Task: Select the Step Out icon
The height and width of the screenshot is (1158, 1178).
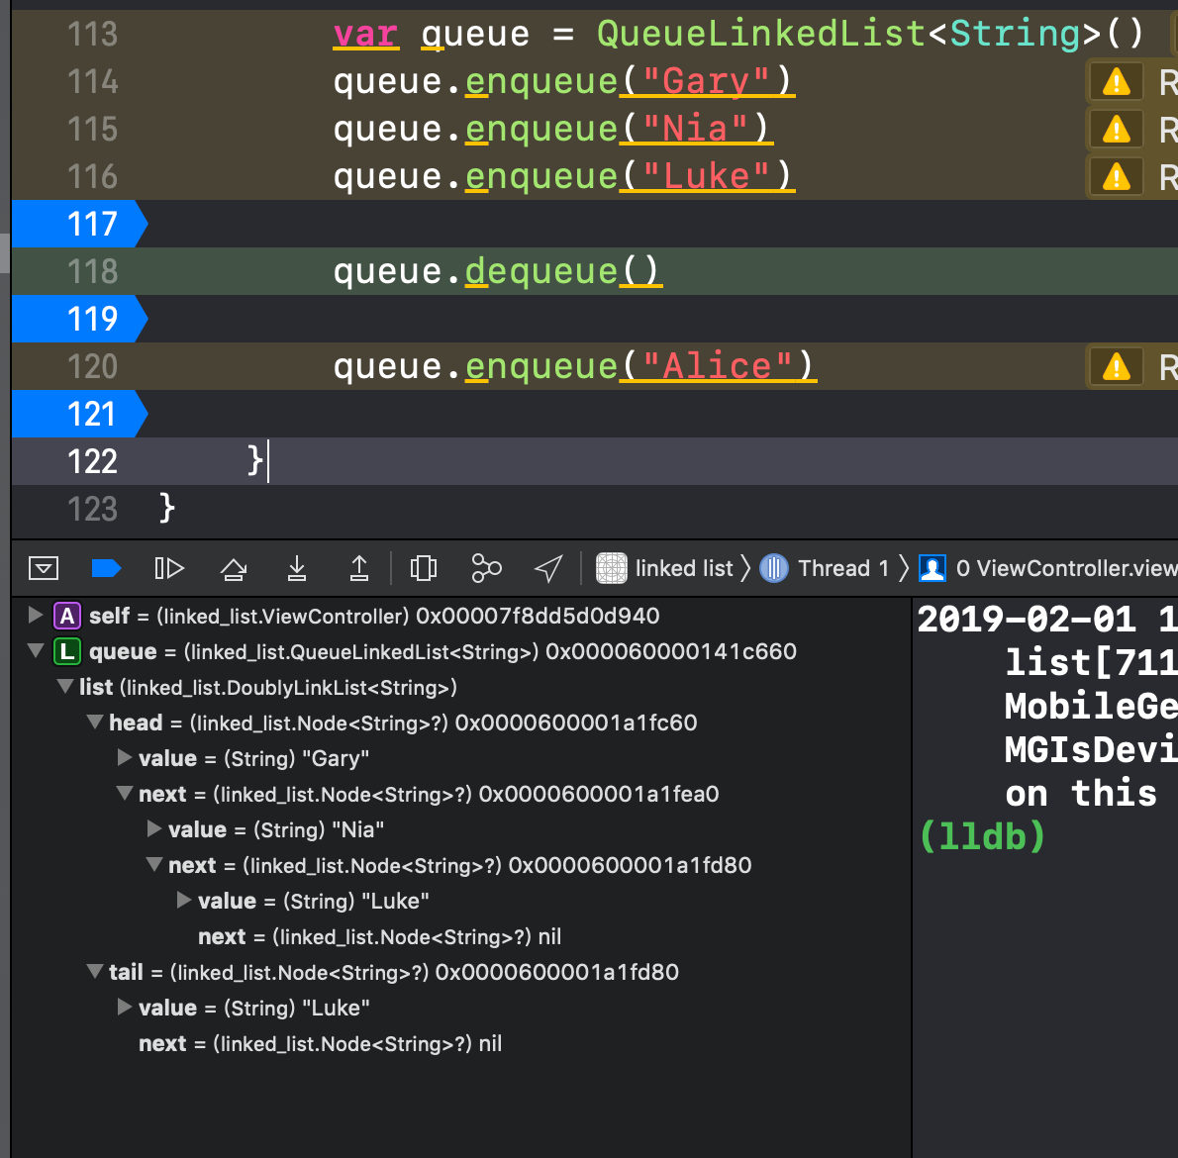Action: (x=359, y=568)
